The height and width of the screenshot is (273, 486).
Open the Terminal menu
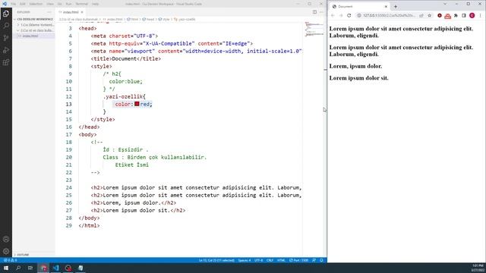pos(82,4)
